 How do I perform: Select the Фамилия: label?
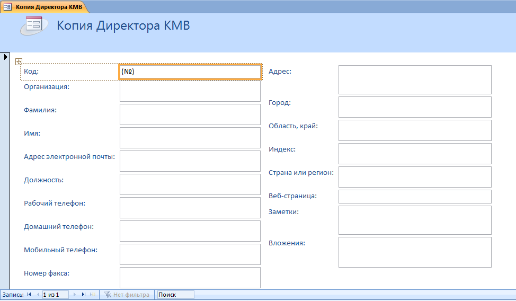click(x=40, y=110)
